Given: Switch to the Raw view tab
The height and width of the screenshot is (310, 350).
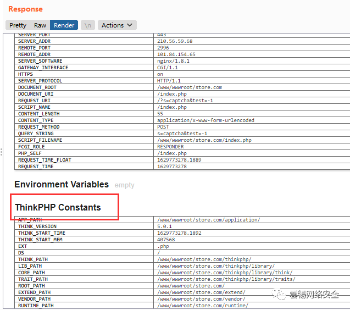Looking at the screenshot, I should [x=40, y=25].
